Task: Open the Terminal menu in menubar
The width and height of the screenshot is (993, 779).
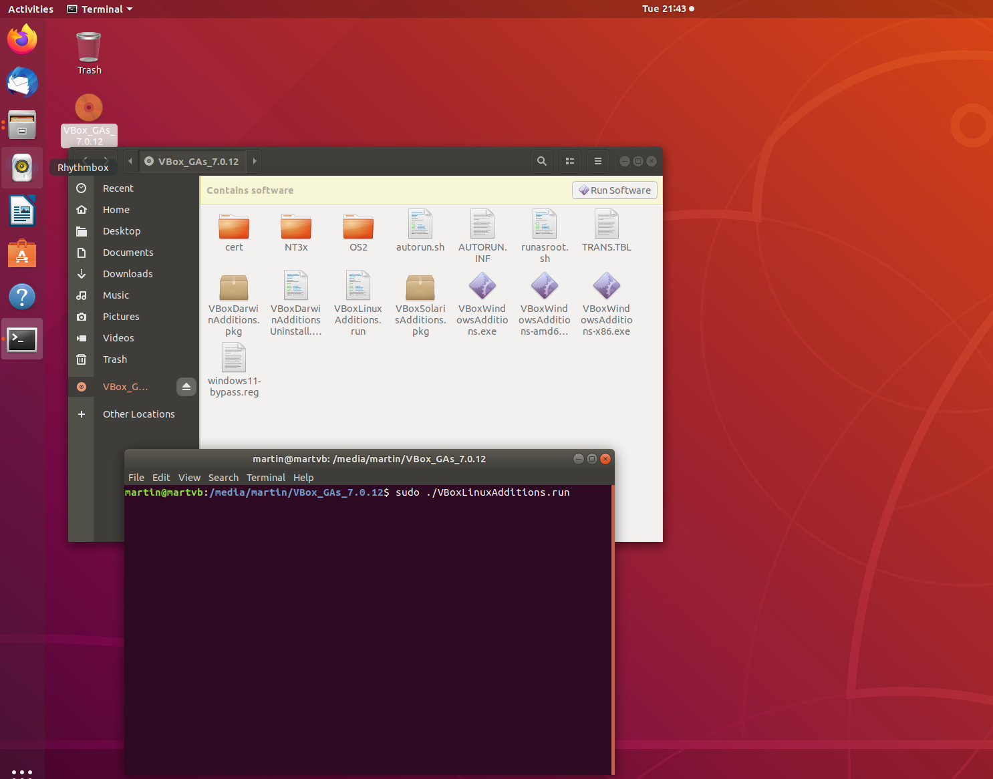Action: click(266, 478)
